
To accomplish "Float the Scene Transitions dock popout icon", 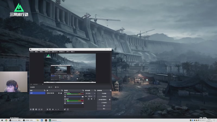I will pos(95,91).
